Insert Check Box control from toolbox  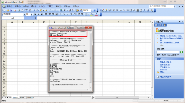114,10
